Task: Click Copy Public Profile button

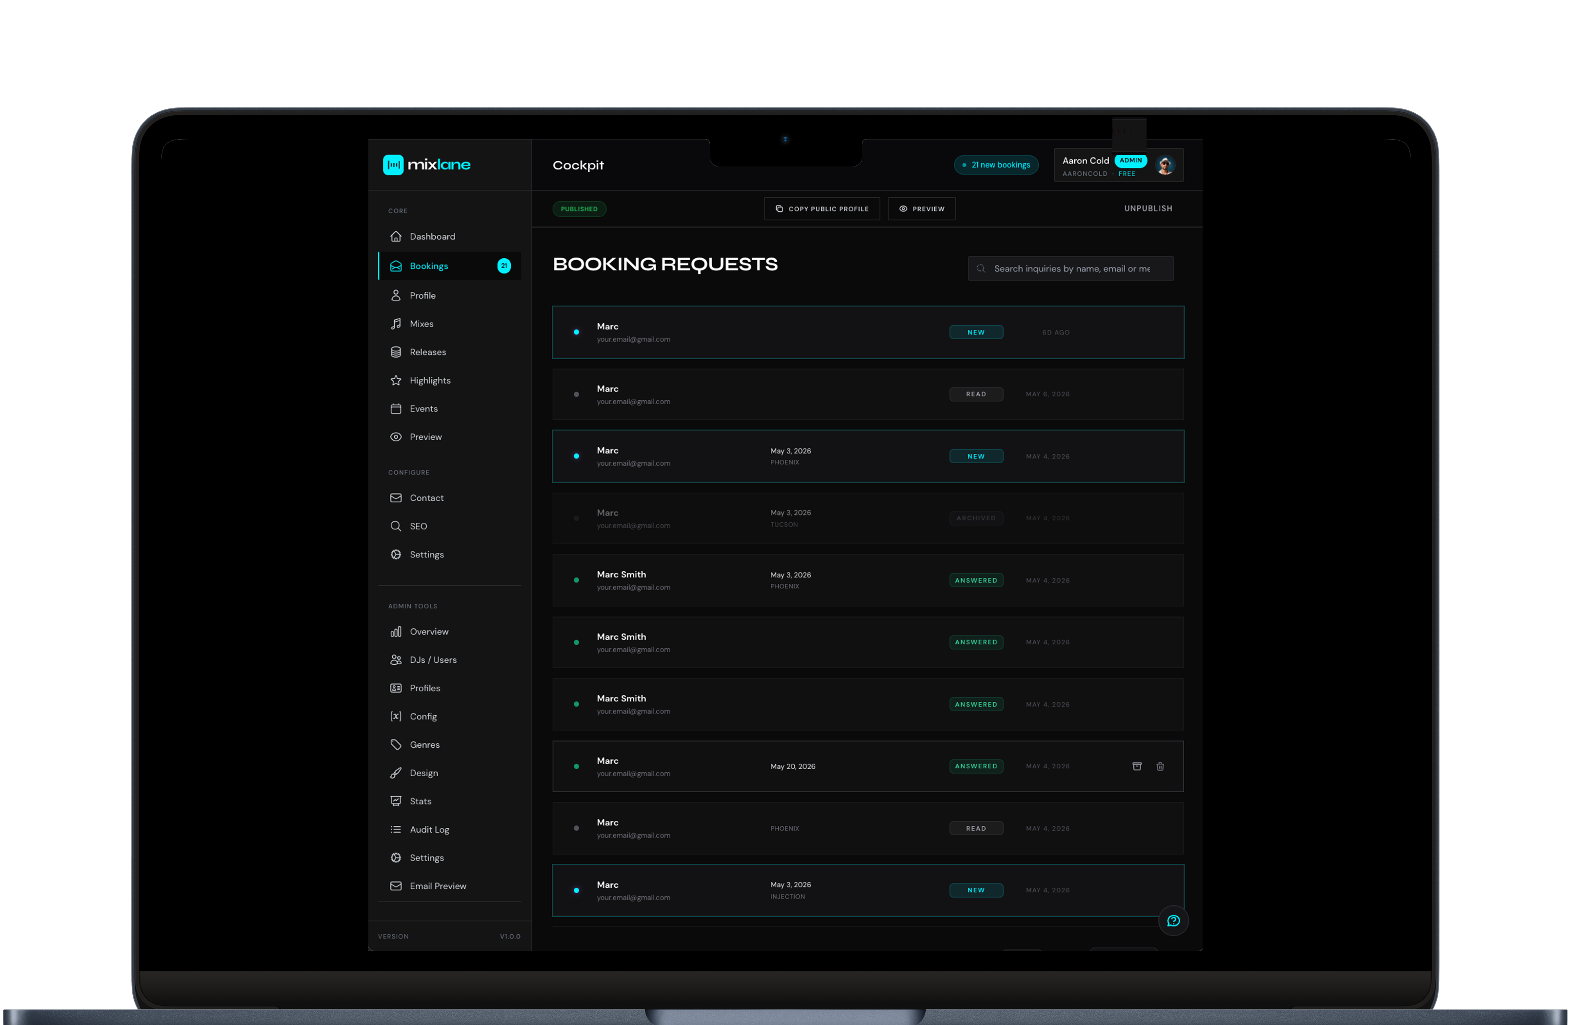Action: coord(822,209)
